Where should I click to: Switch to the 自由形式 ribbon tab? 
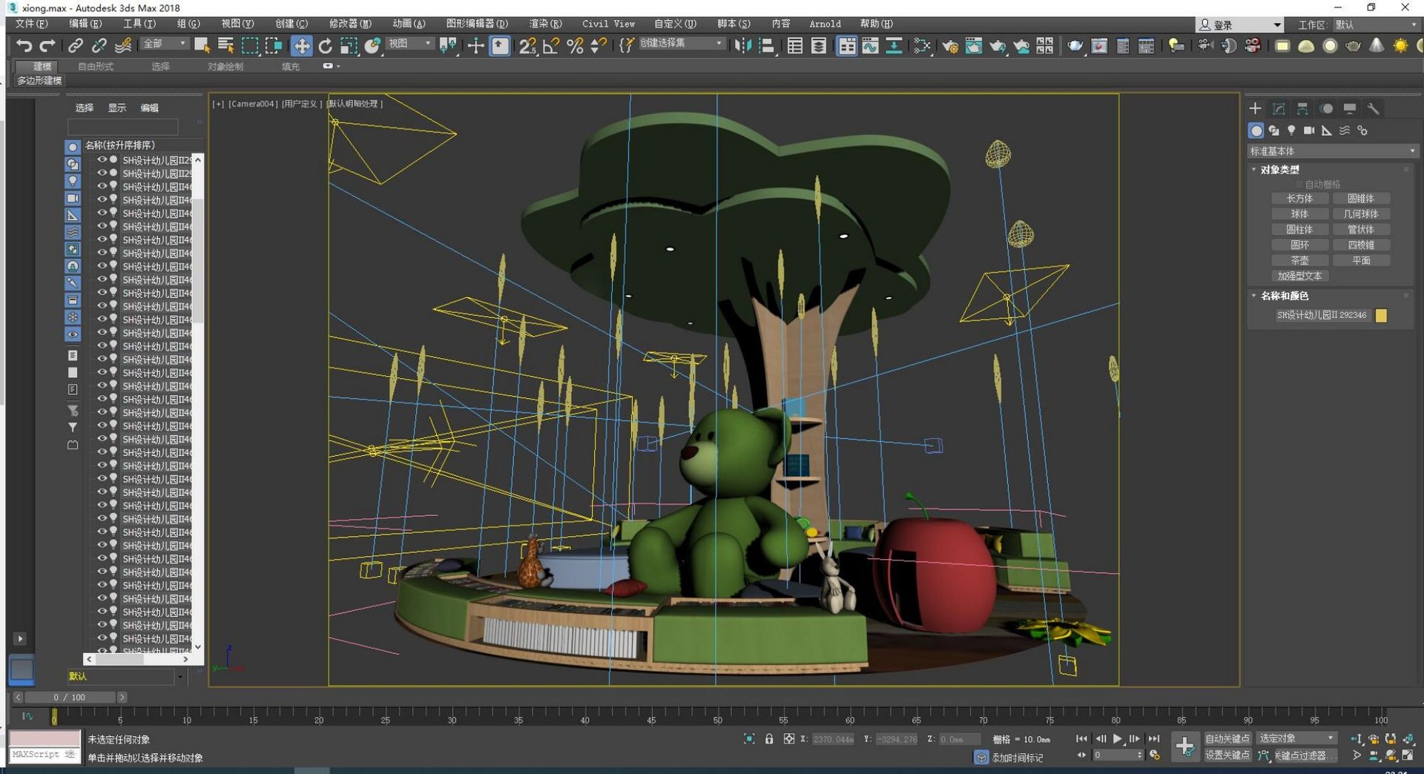[96, 67]
